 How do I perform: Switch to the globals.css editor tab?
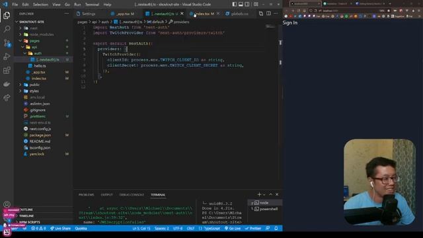(239, 13)
